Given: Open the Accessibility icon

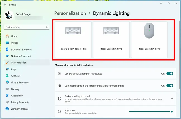Looking at the screenshot, I should click(7, 96).
